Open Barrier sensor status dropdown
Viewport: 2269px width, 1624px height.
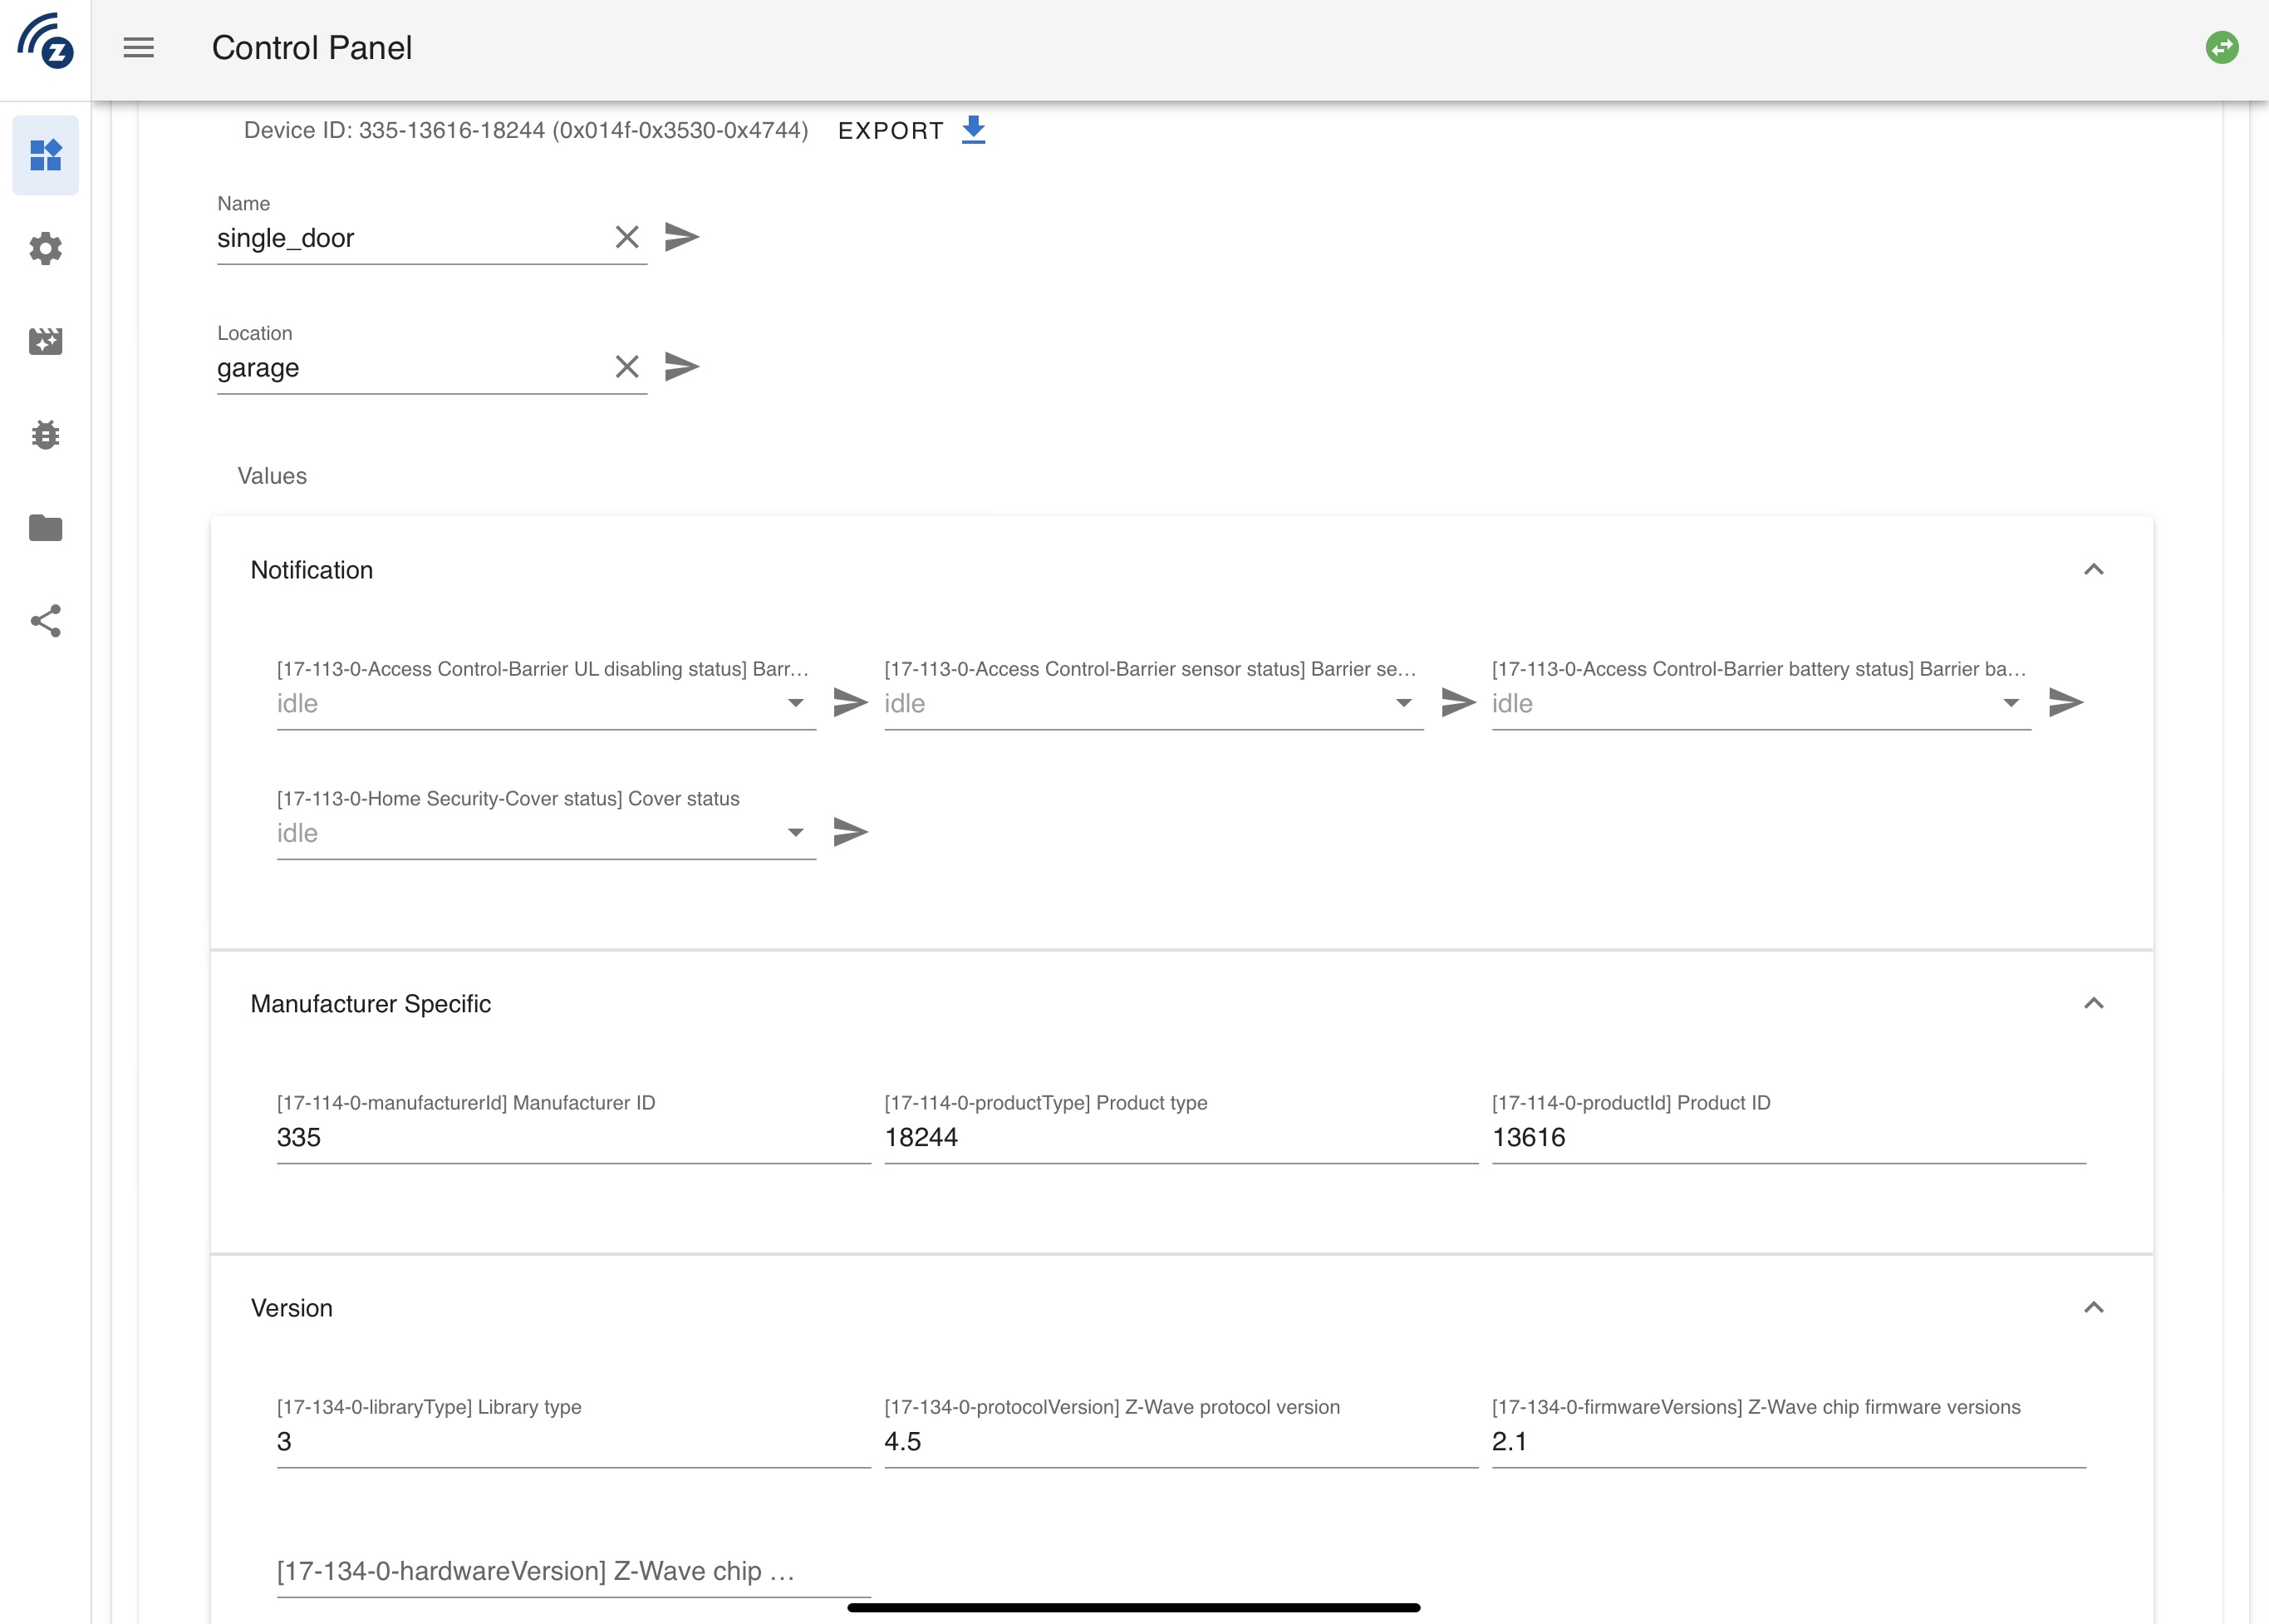(1152, 703)
